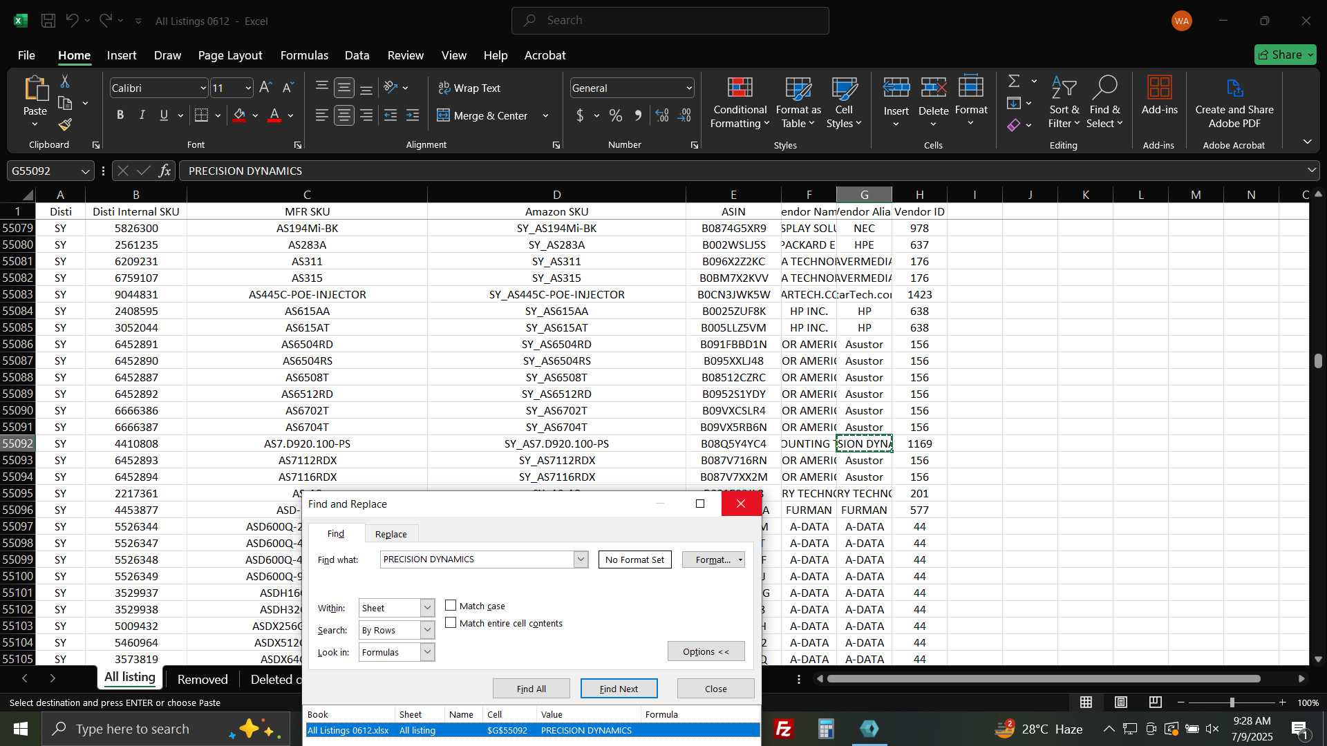
Task: Click the Fill Color swatch button
Action: 240,115
